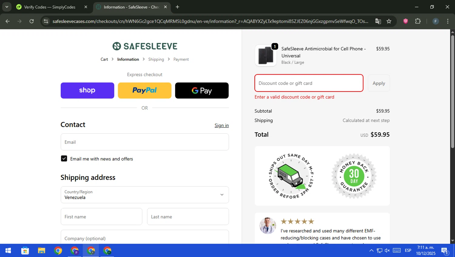
Task: Click the ships same day badge
Action: tap(291, 176)
